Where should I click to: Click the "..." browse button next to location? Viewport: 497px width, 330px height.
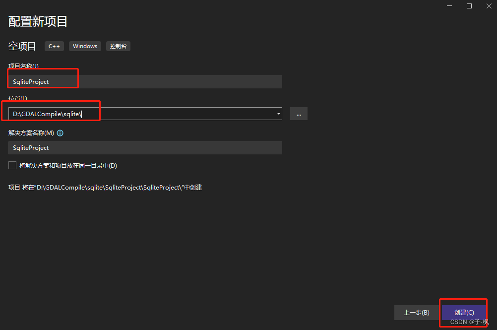(x=299, y=114)
